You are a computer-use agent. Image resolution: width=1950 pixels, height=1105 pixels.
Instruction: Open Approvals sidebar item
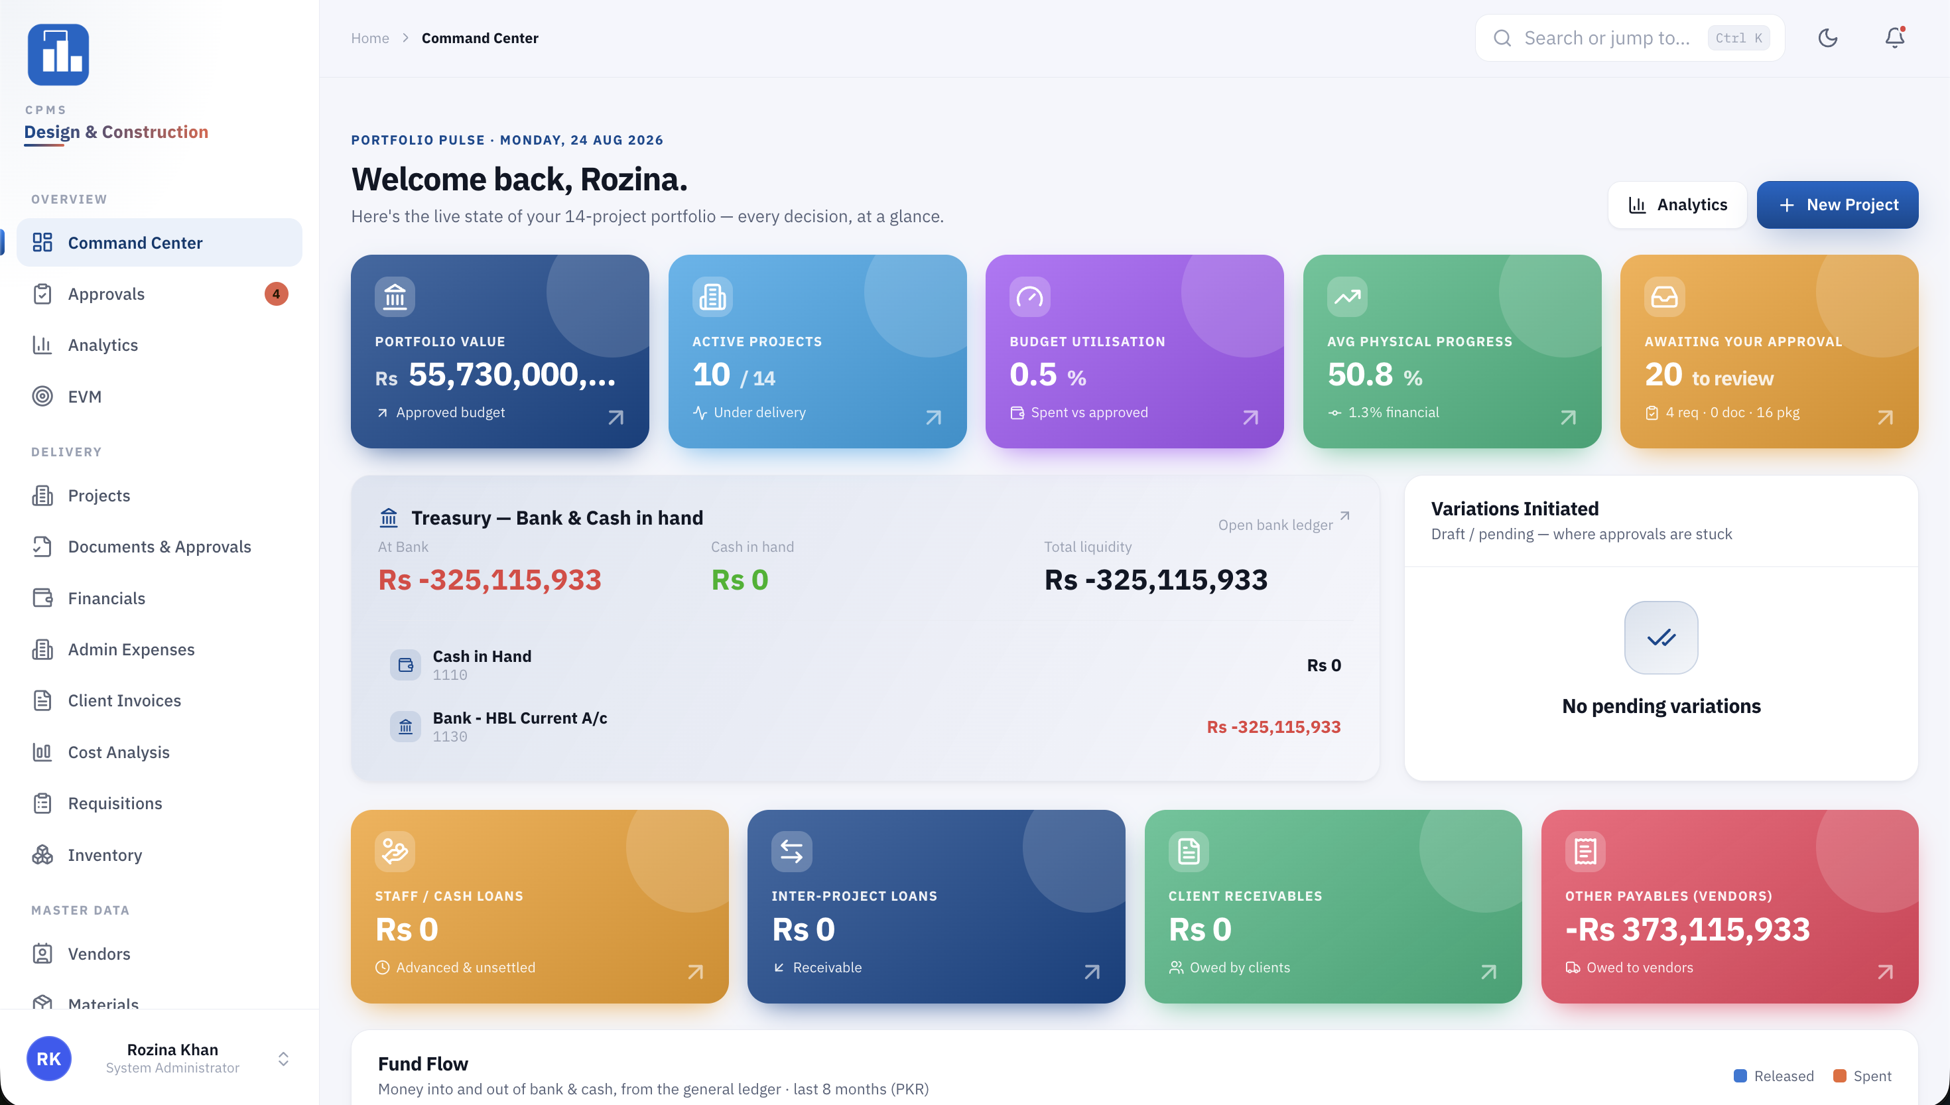coord(159,294)
